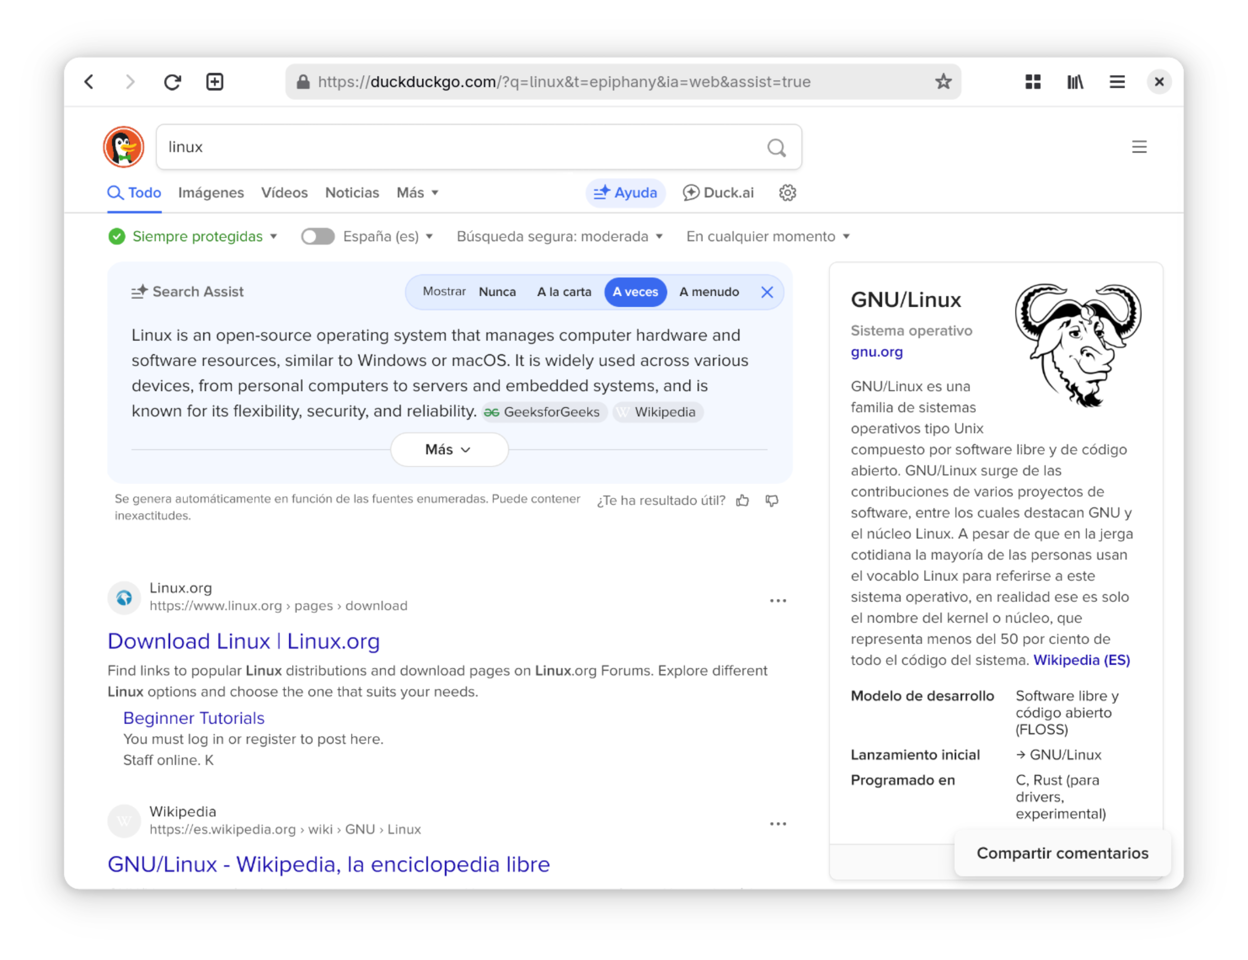Image resolution: width=1248 pixels, height=960 pixels.
Task: Go forward to the next page
Action: [x=130, y=82]
